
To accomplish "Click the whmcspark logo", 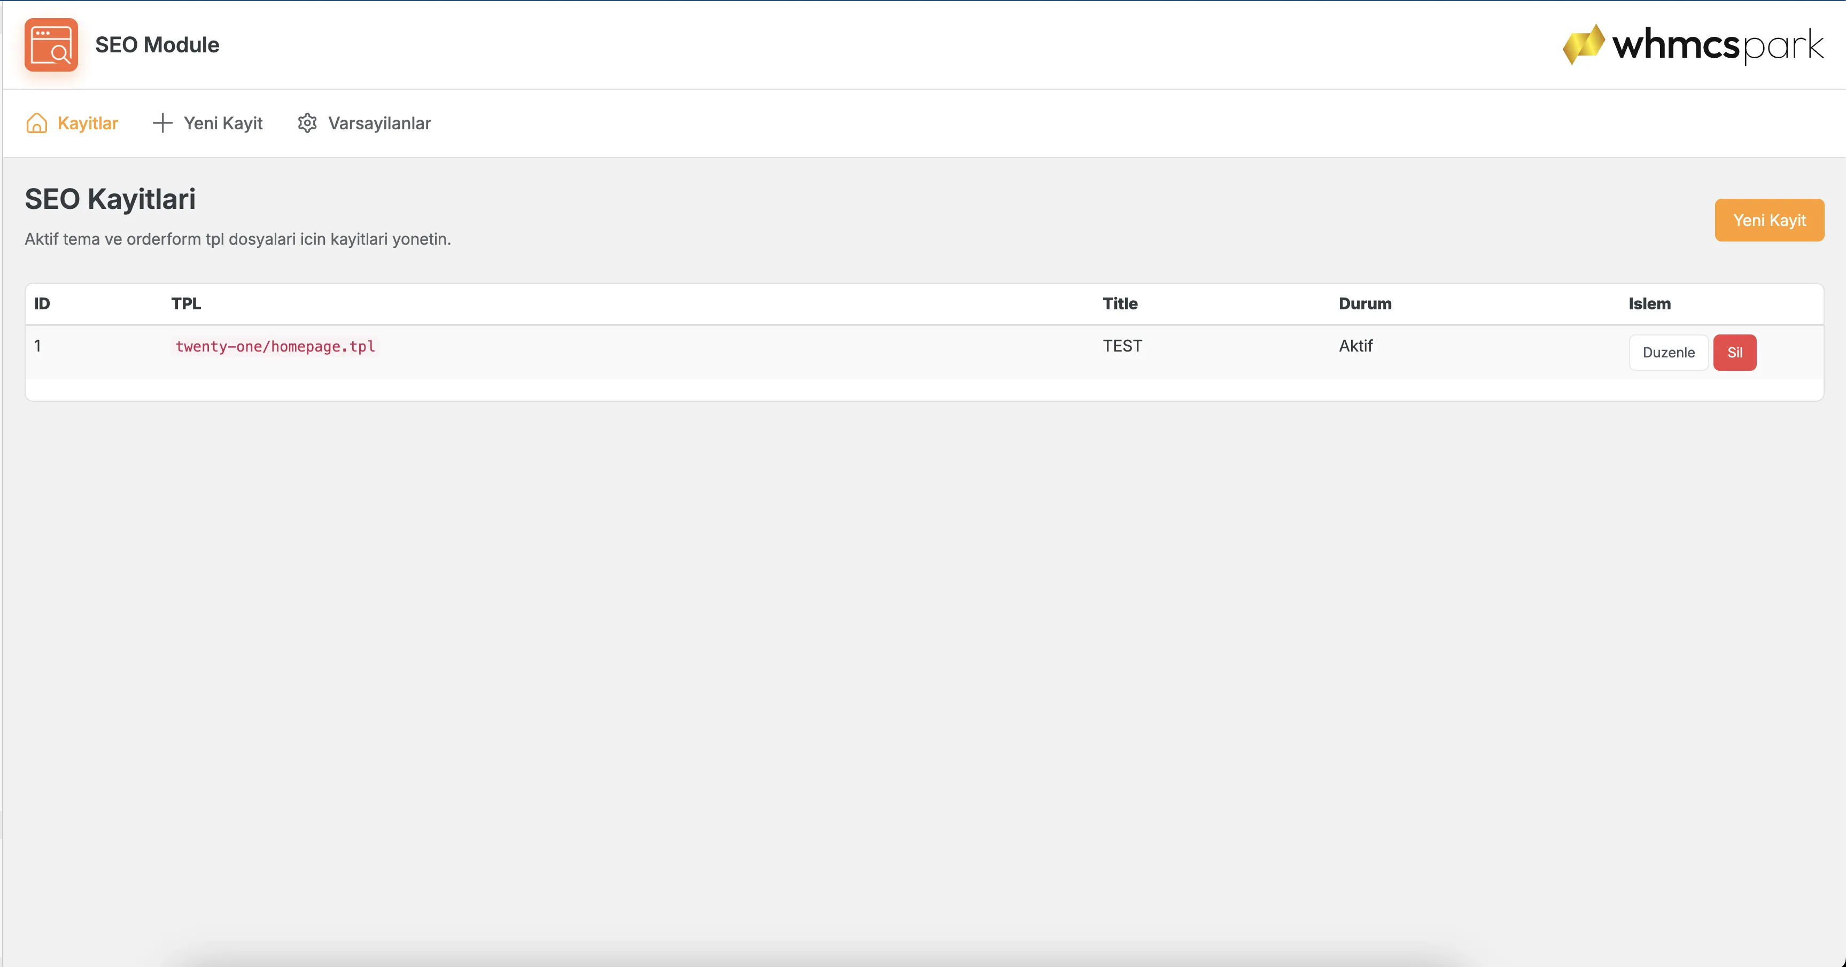I will [1693, 44].
